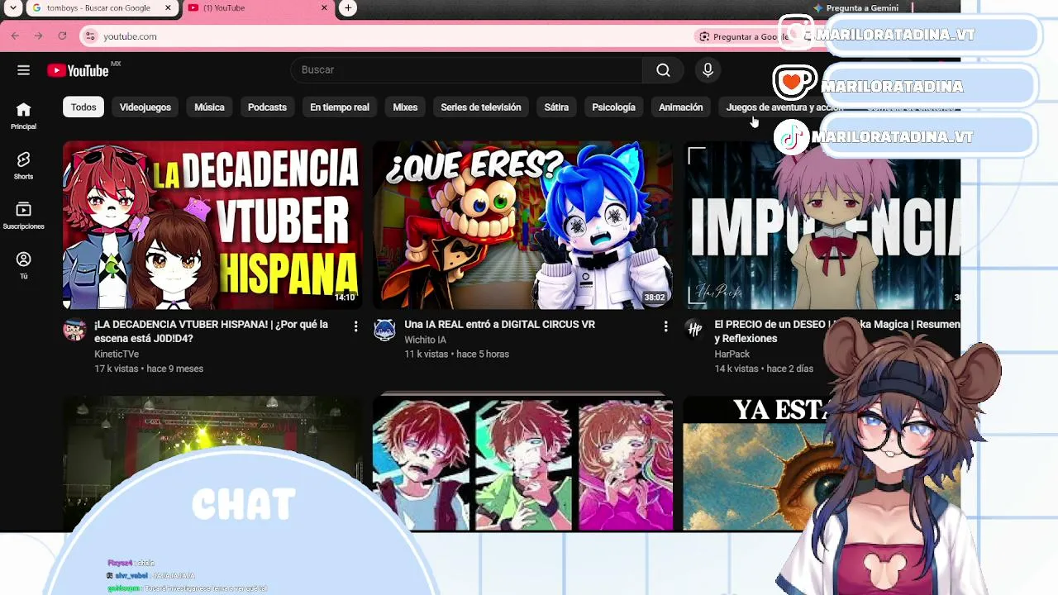View site information icon in address bar
The image size is (1058, 595).
[x=91, y=36]
